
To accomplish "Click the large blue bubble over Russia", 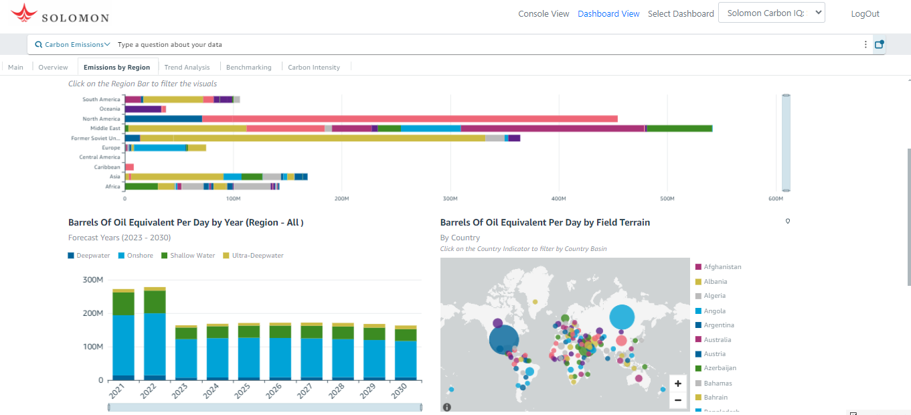I will point(622,317).
